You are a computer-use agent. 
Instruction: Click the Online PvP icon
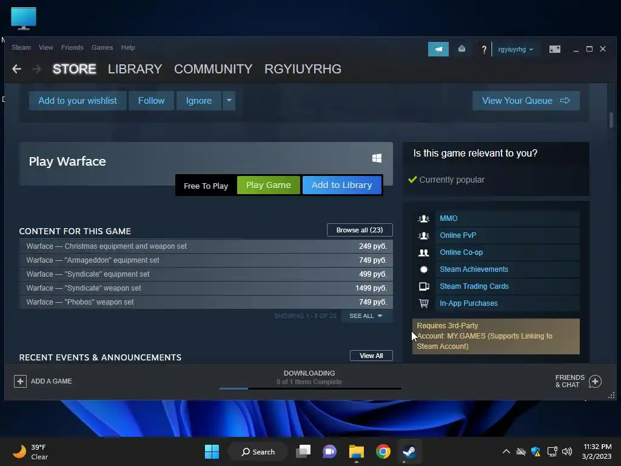[423, 235]
